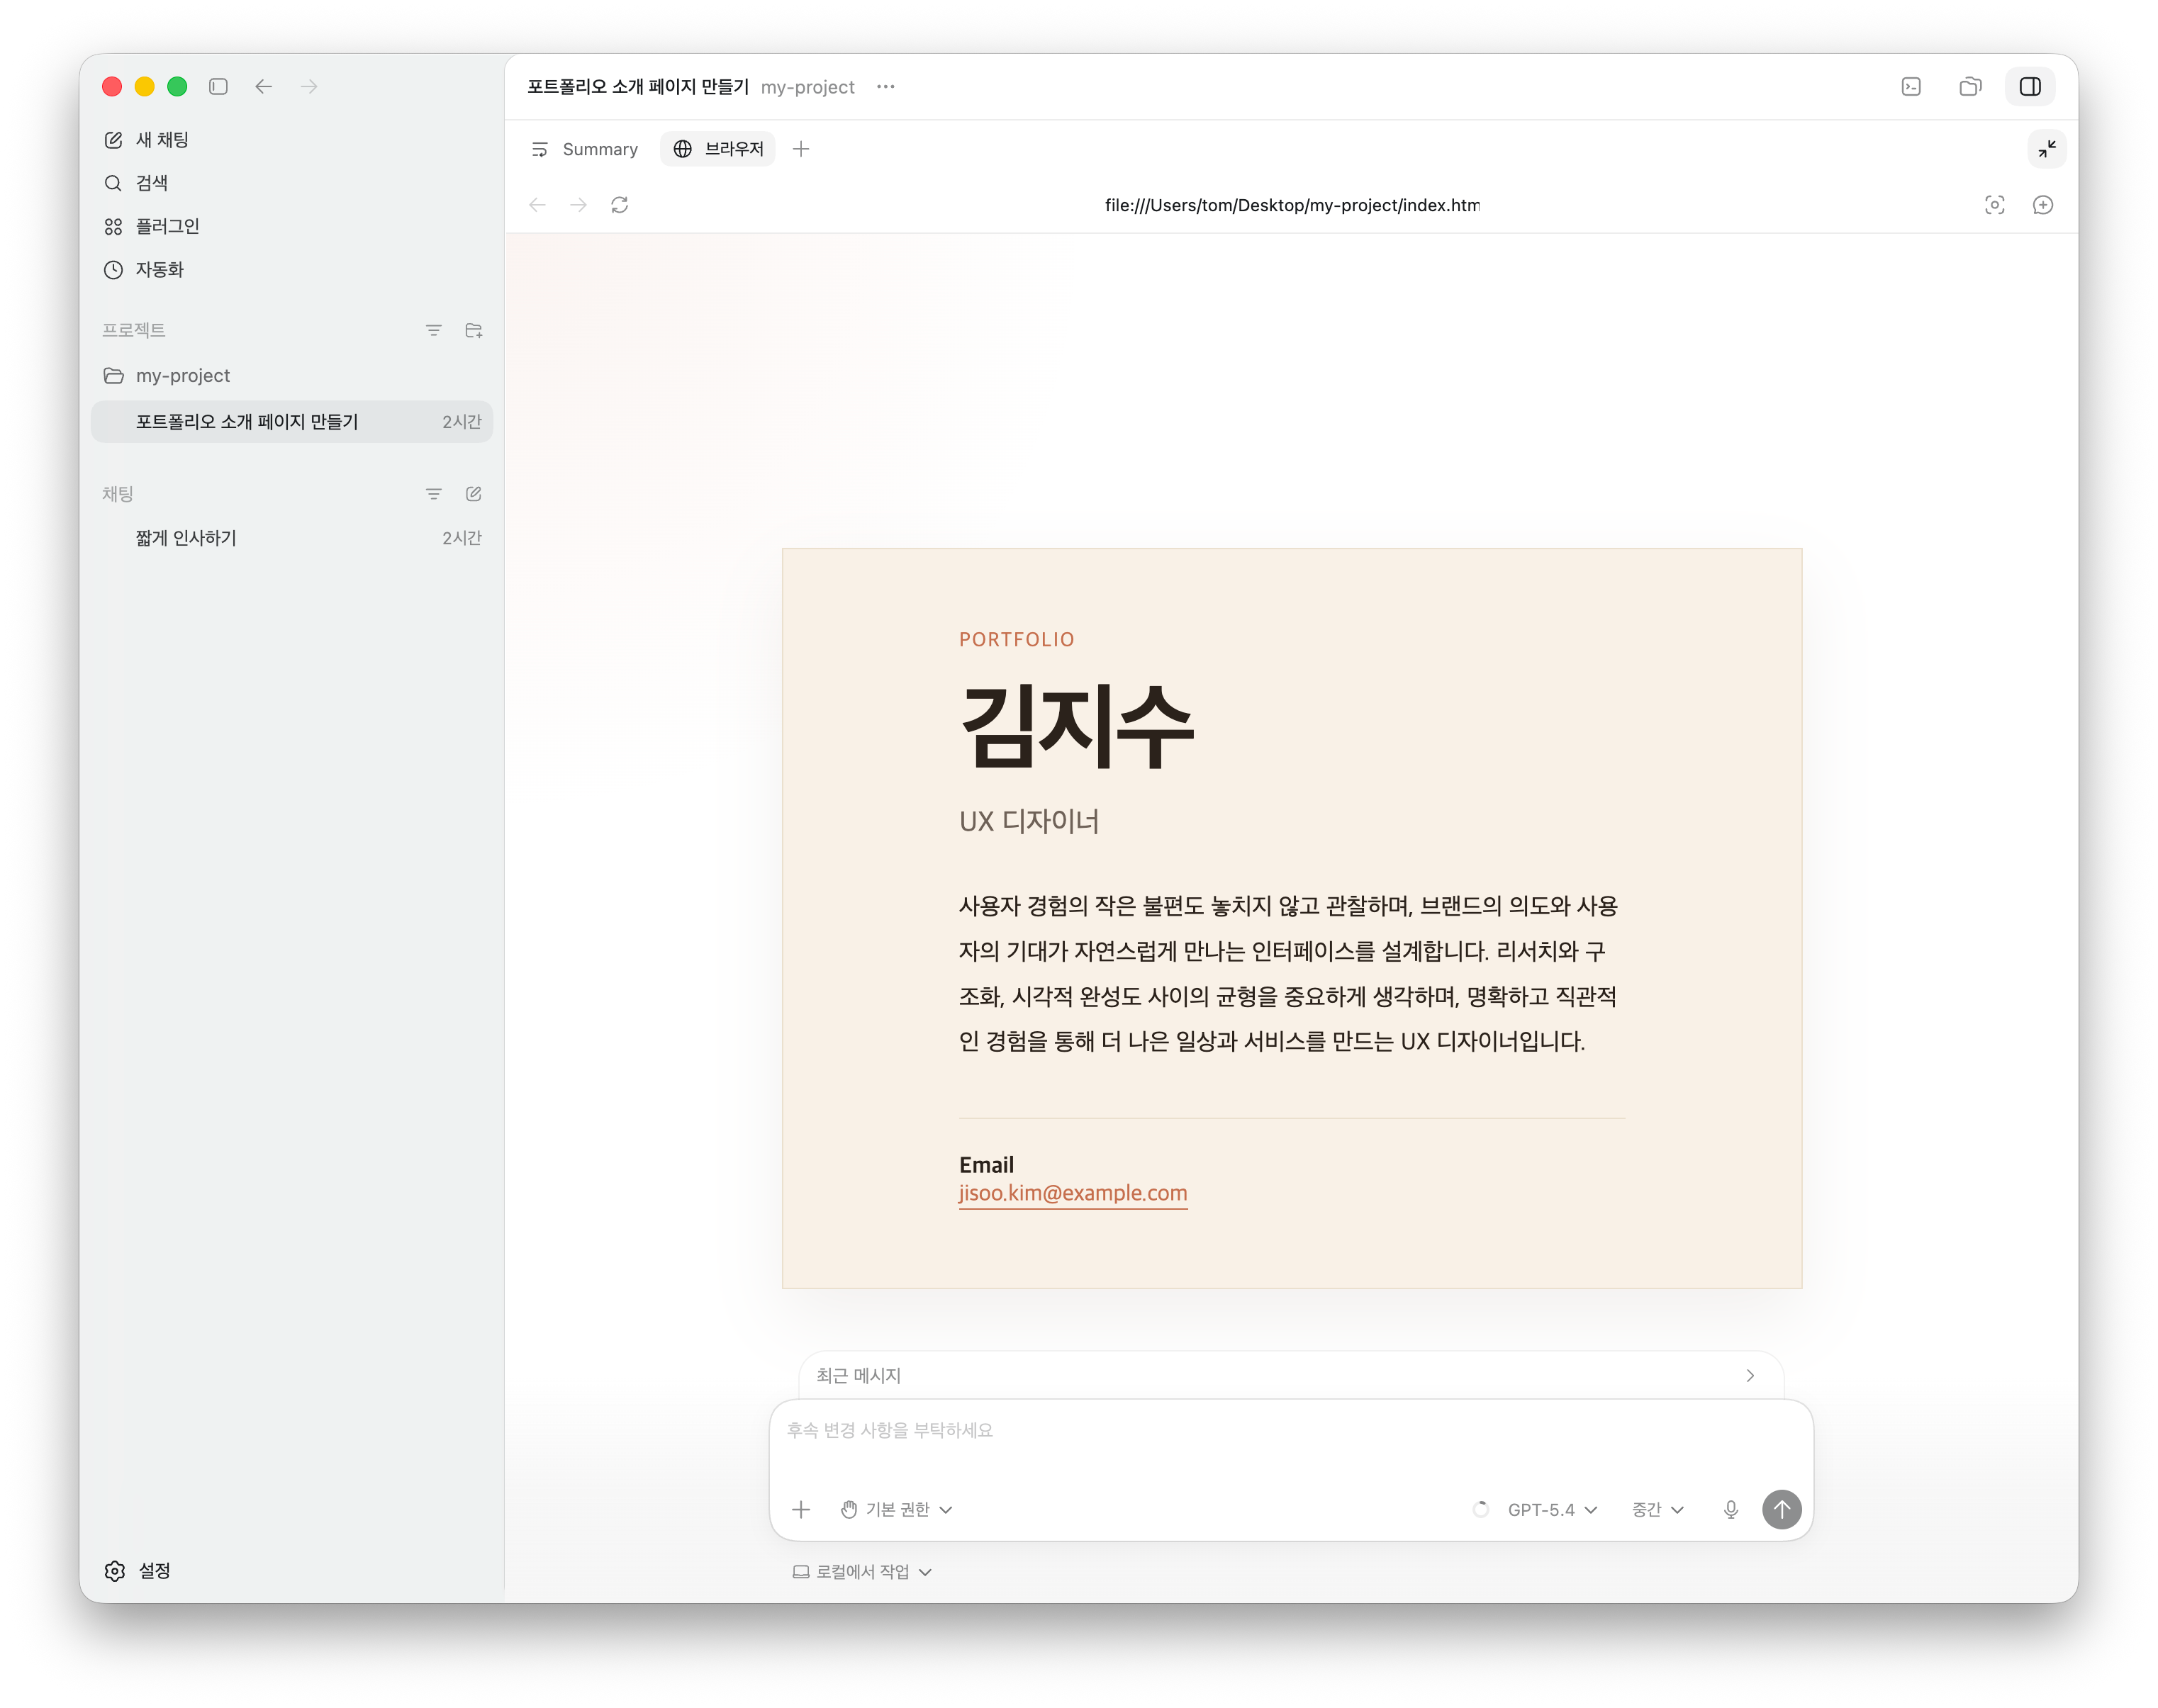
Task: Open the jisoo.kim@example.com email link
Action: [x=1073, y=1193]
